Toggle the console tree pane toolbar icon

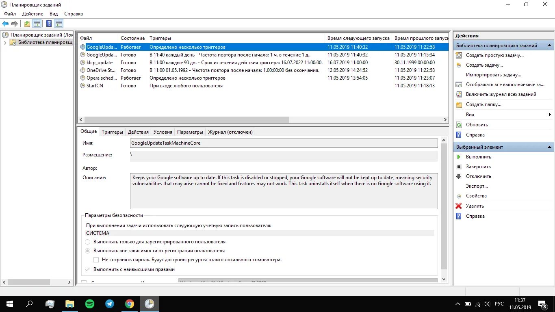click(37, 24)
